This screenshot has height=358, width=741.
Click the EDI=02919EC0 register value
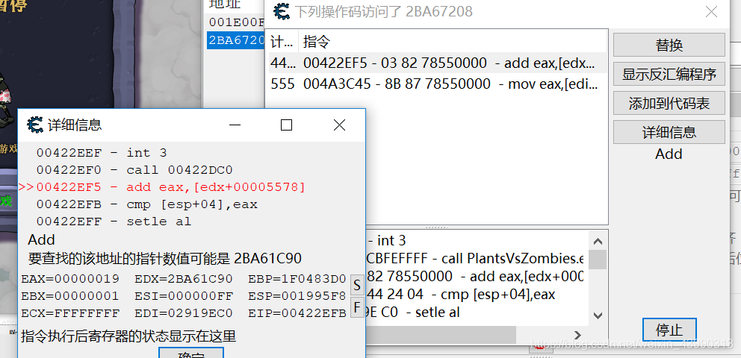(183, 313)
